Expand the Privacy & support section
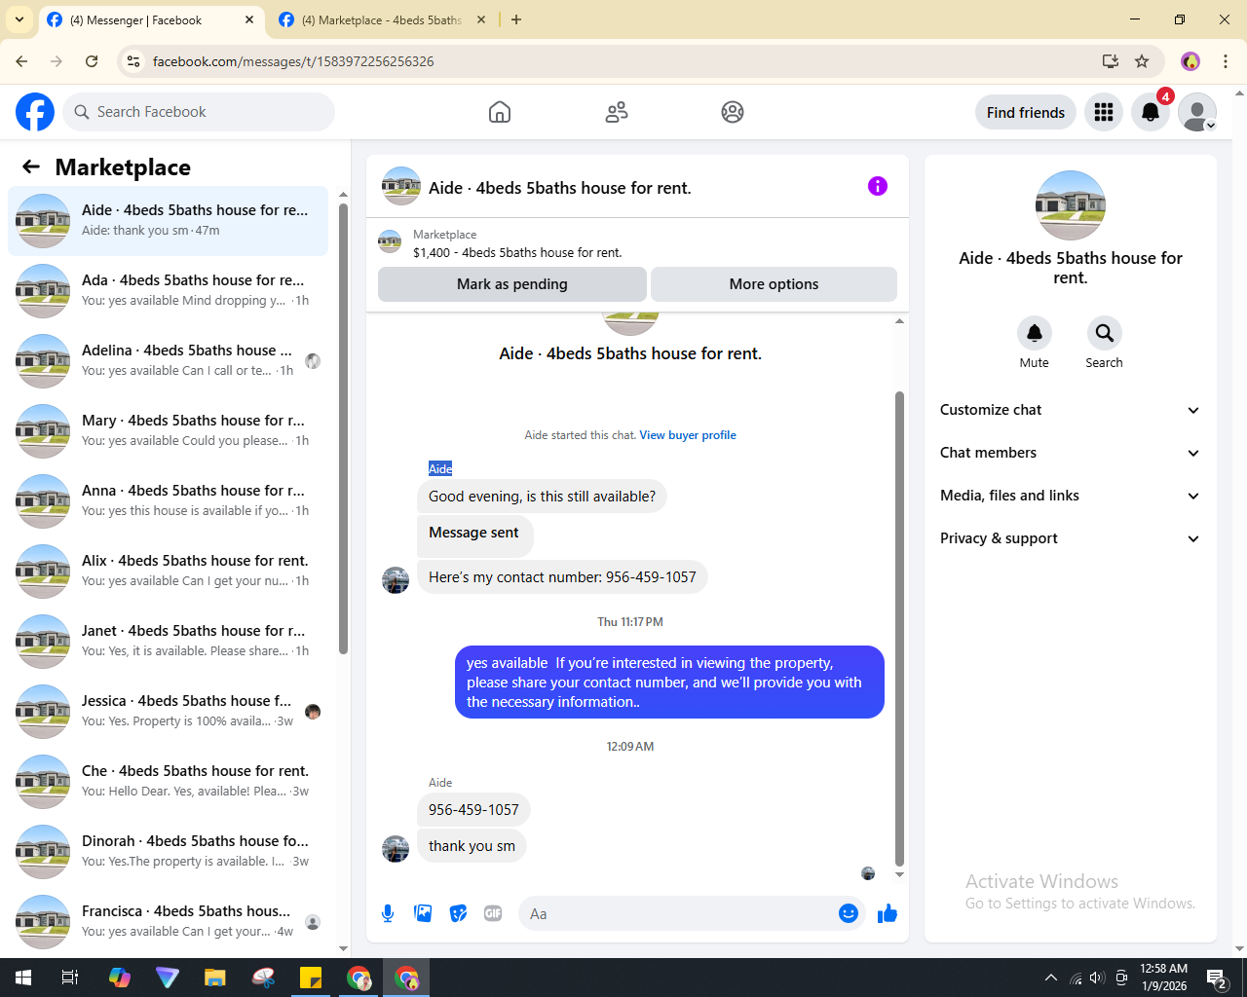Screen dimensions: 1247x997 (1070, 538)
